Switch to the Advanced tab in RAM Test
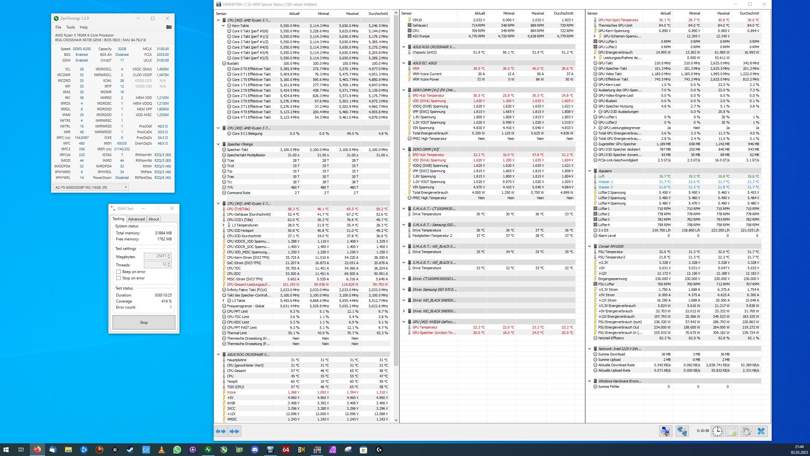This screenshot has height=456, width=810. [136, 219]
